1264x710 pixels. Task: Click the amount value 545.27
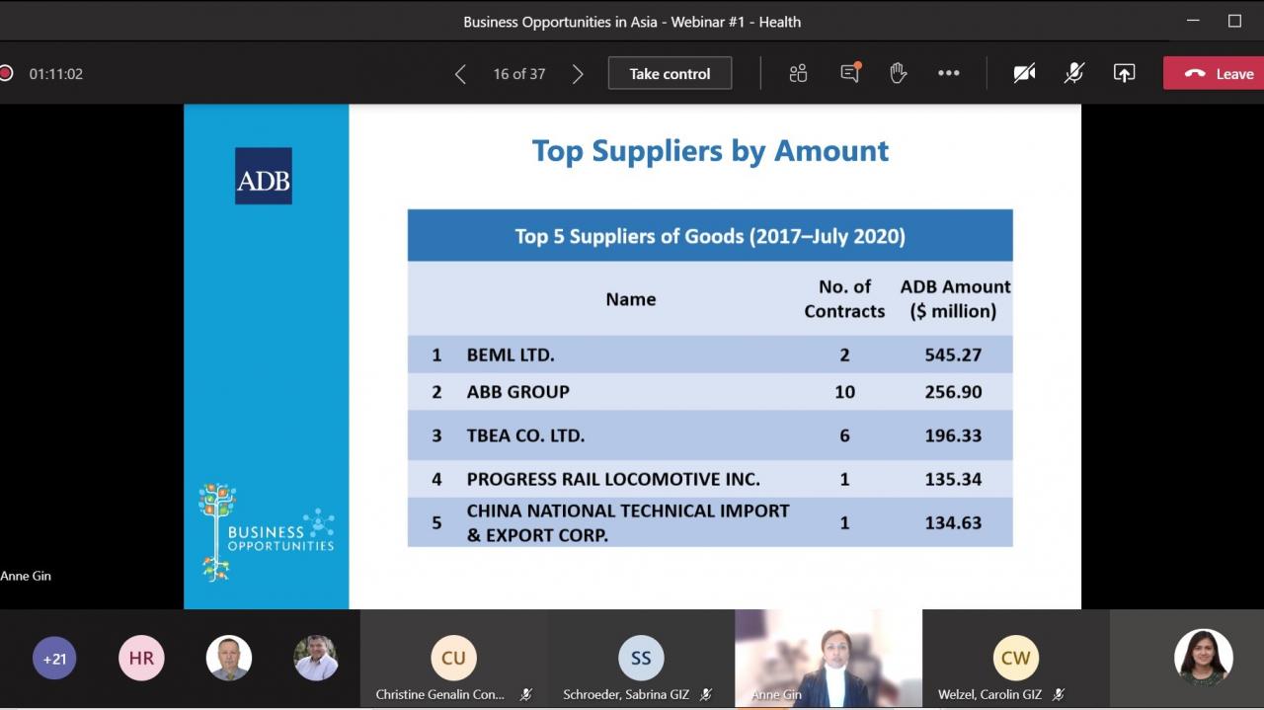point(953,355)
